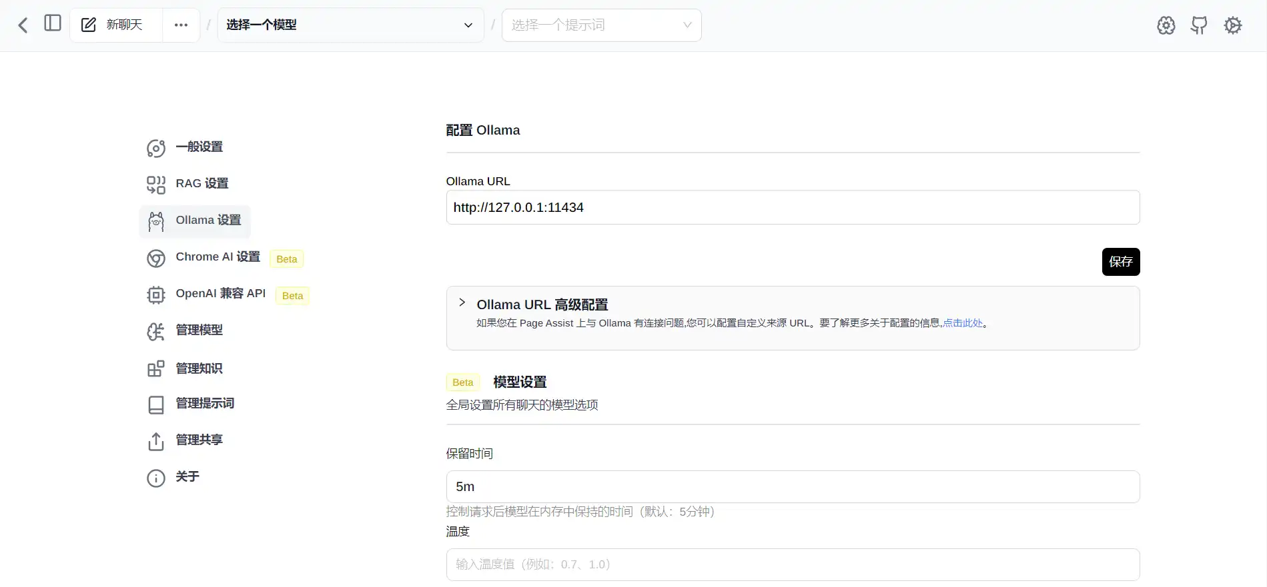Click the model settings icon in header
Image resolution: width=1267 pixels, height=587 pixels.
pyautogui.click(x=1166, y=25)
